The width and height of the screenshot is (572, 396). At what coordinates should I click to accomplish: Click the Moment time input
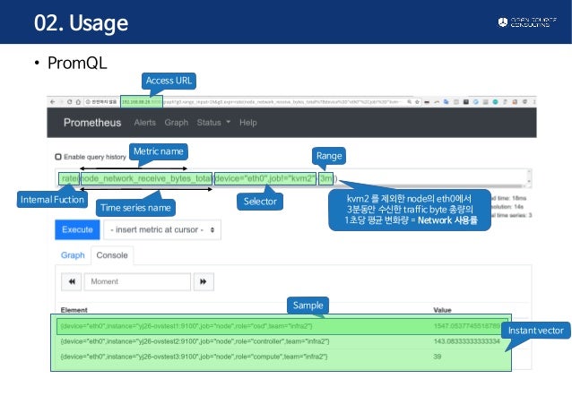[x=137, y=281]
